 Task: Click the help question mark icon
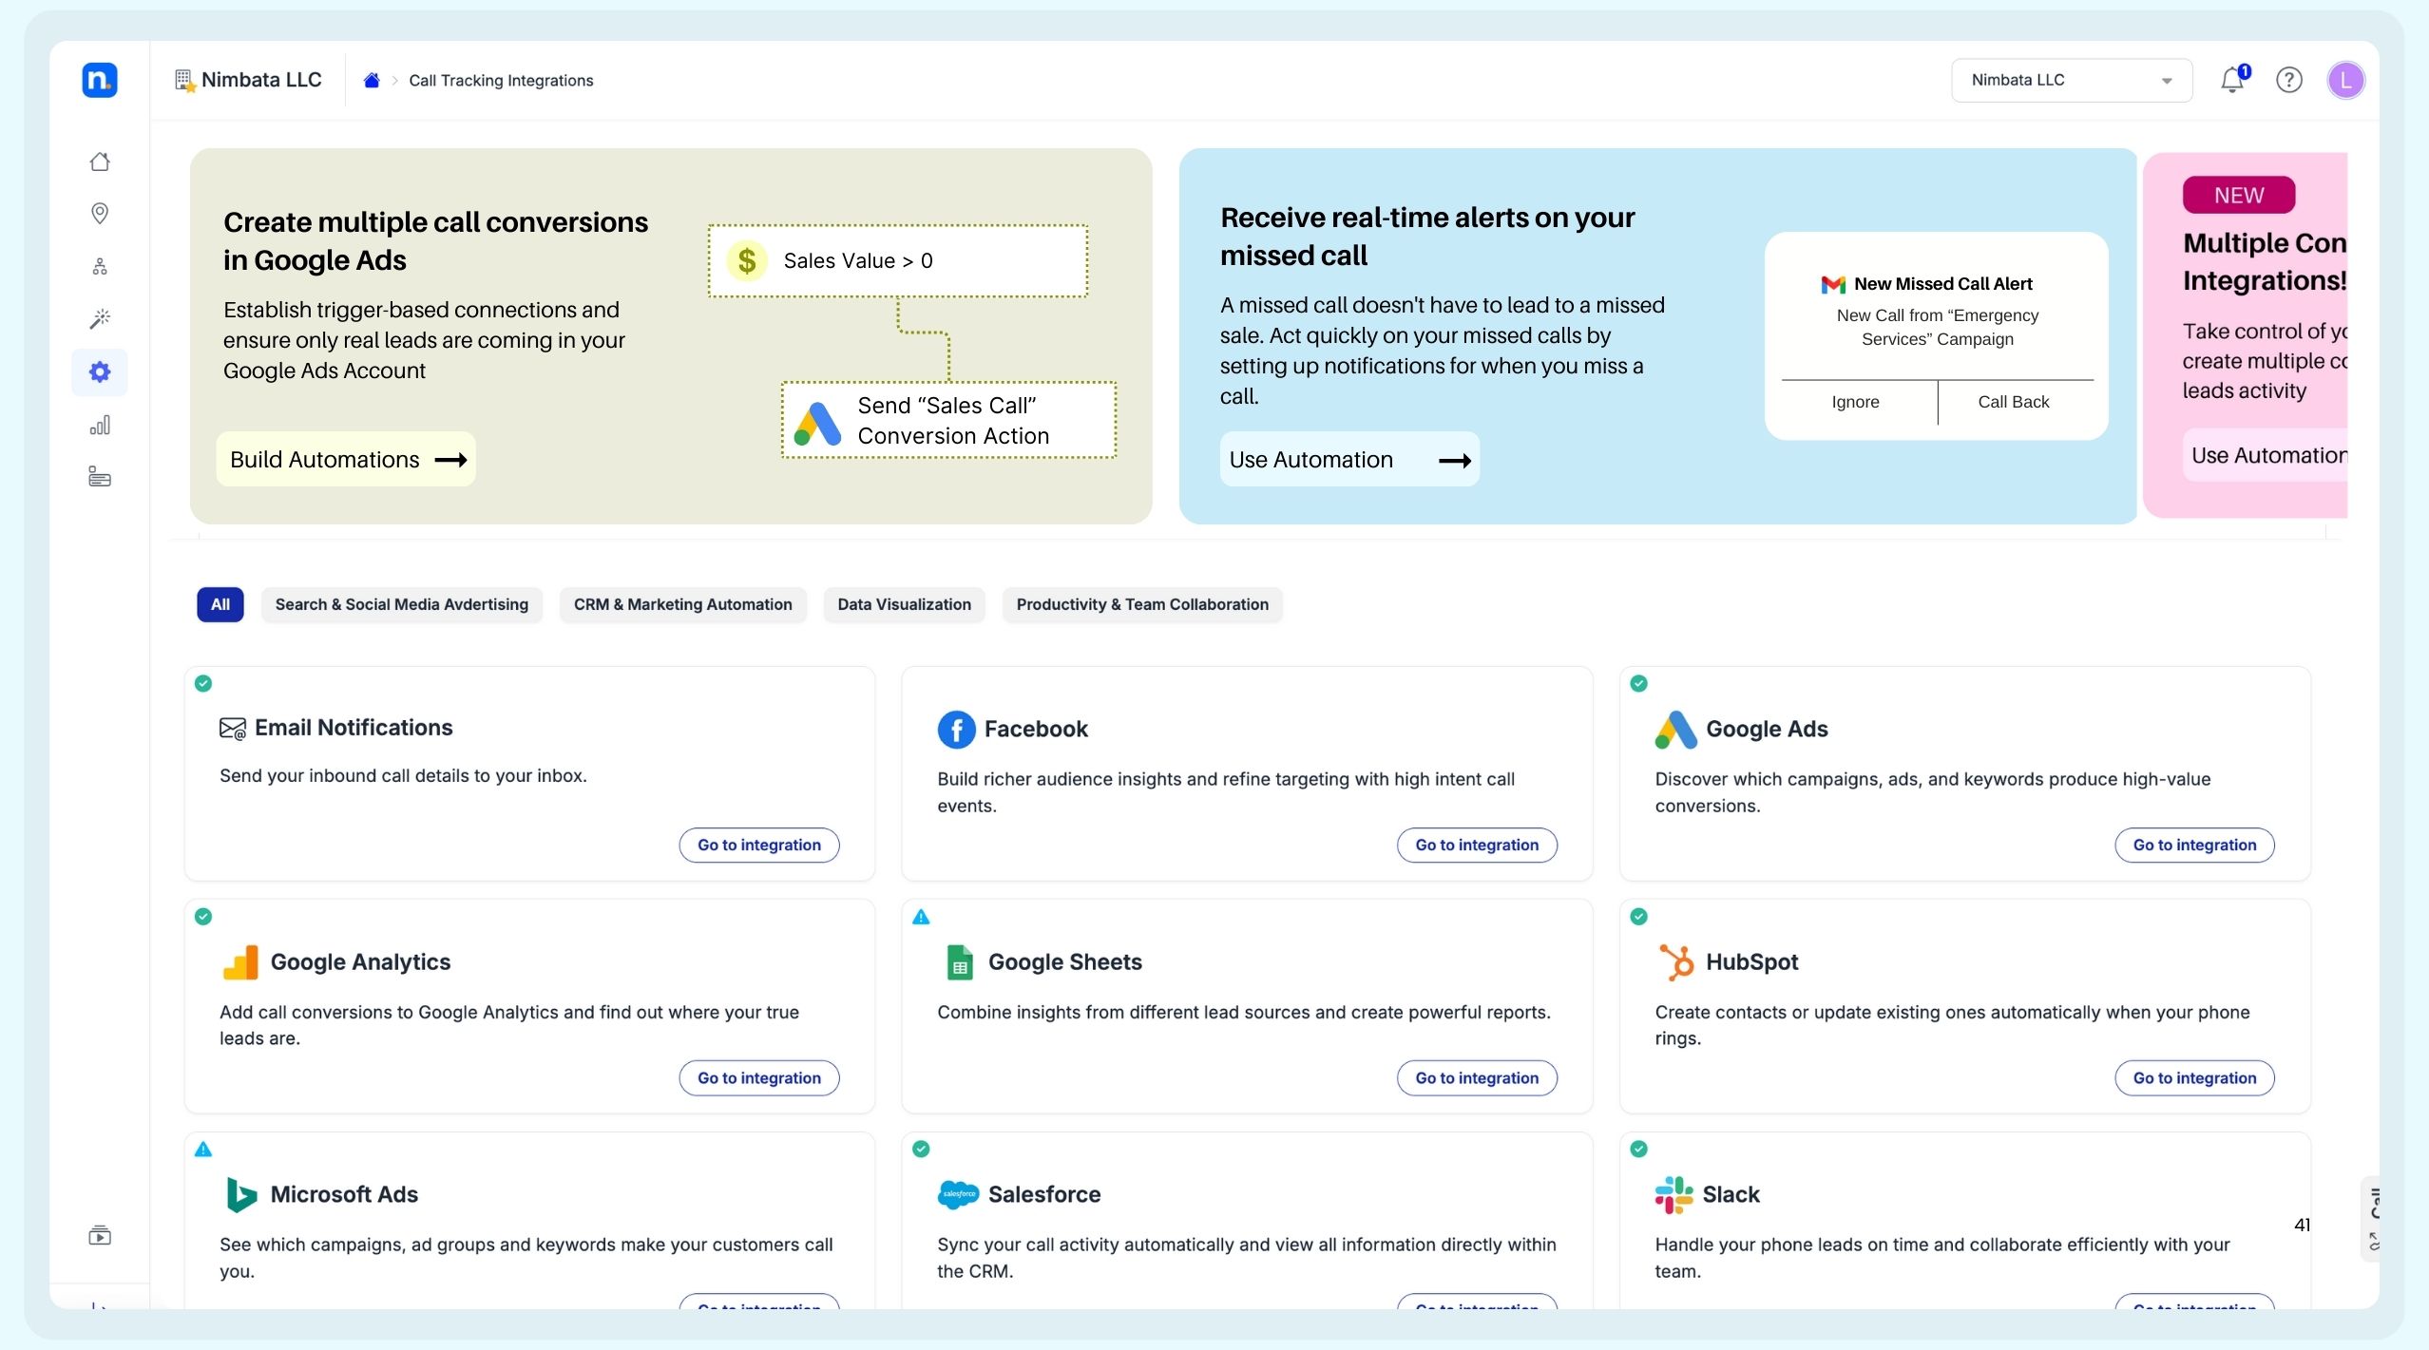click(x=2288, y=80)
